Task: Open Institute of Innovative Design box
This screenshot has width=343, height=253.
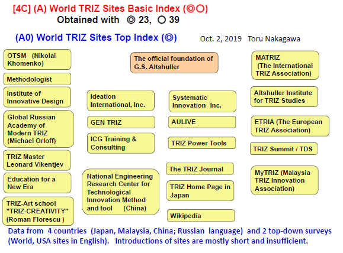Action: click(x=37, y=97)
